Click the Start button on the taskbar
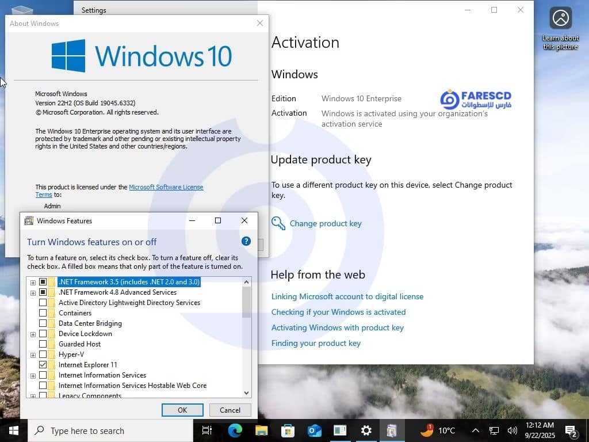Screen dimensions: 589x442 [x=14, y=430]
